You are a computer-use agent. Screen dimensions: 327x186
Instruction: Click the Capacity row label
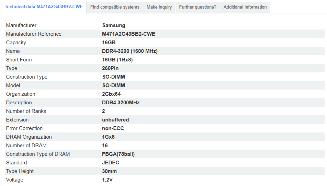coord(16,43)
